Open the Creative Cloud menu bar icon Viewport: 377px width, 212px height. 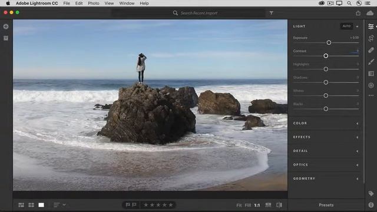pyautogui.click(x=322, y=3)
